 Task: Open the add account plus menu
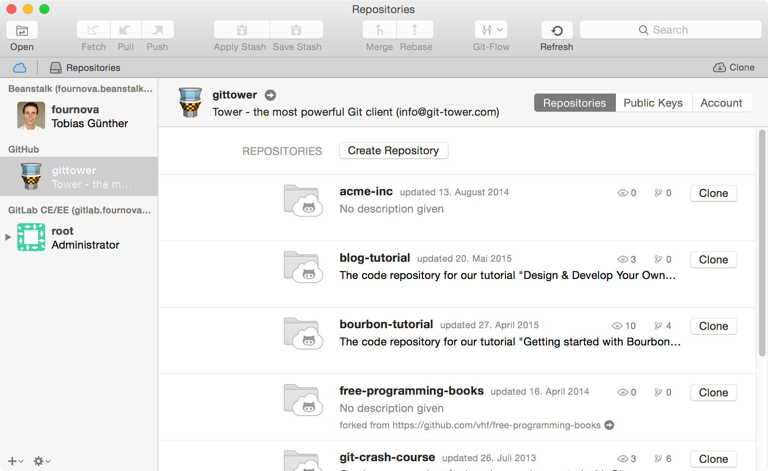(x=16, y=461)
